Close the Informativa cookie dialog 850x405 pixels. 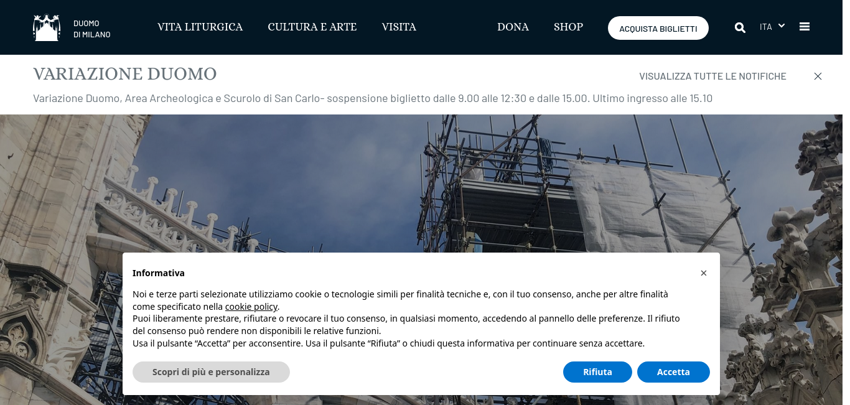coord(704,273)
